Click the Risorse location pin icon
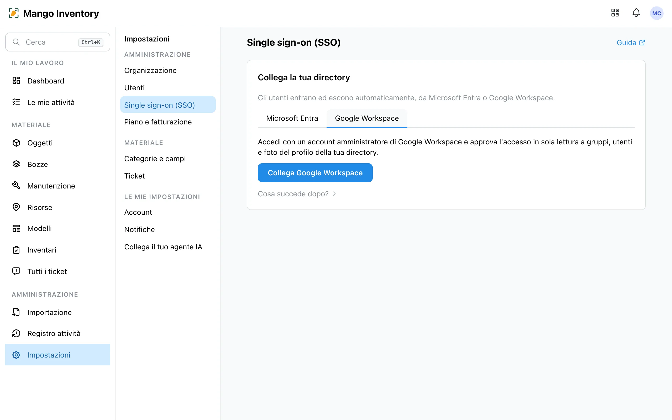 16,207
